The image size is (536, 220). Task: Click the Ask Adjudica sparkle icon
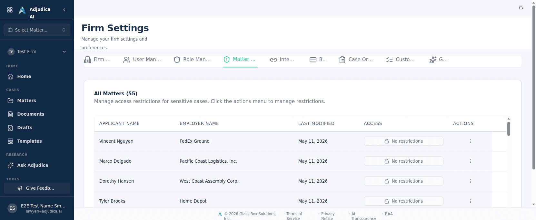pos(11,165)
